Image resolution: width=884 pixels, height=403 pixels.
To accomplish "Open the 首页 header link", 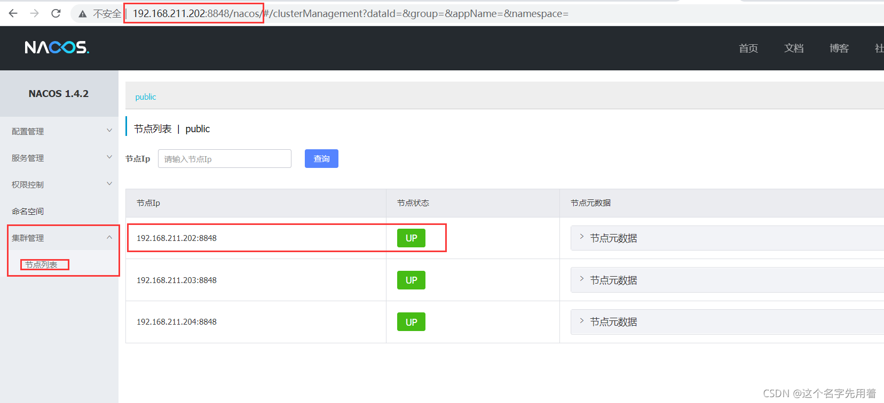I will 748,48.
